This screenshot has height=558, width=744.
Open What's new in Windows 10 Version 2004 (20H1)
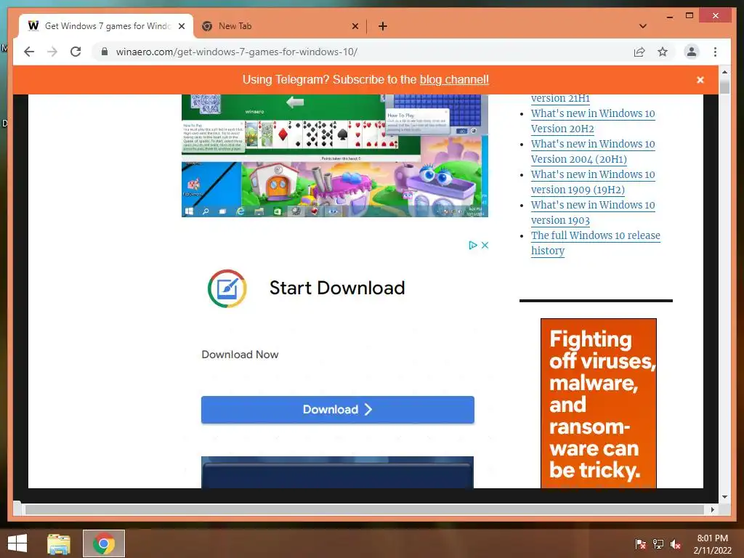593,151
